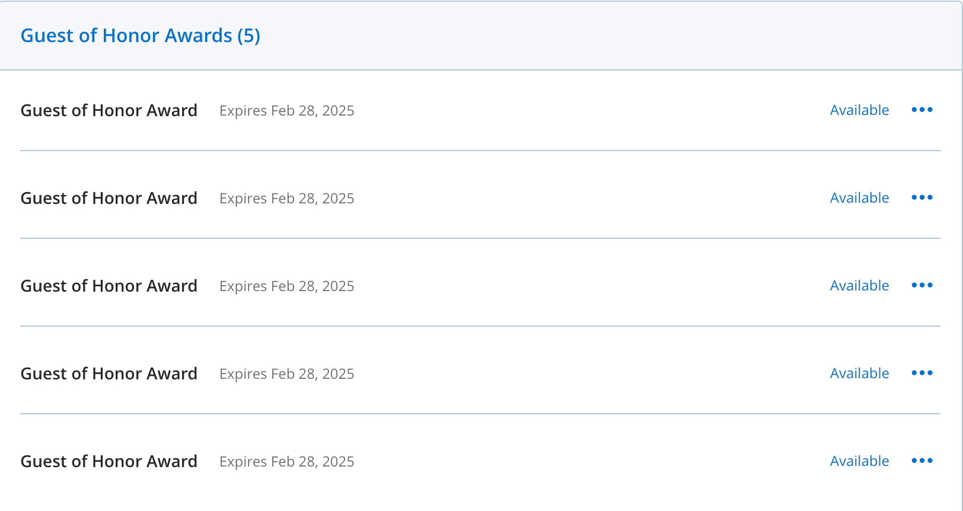The width and height of the screenshot is (963, 511).
Task: Click Available on the first award row
Action: (x=859, y=110)
